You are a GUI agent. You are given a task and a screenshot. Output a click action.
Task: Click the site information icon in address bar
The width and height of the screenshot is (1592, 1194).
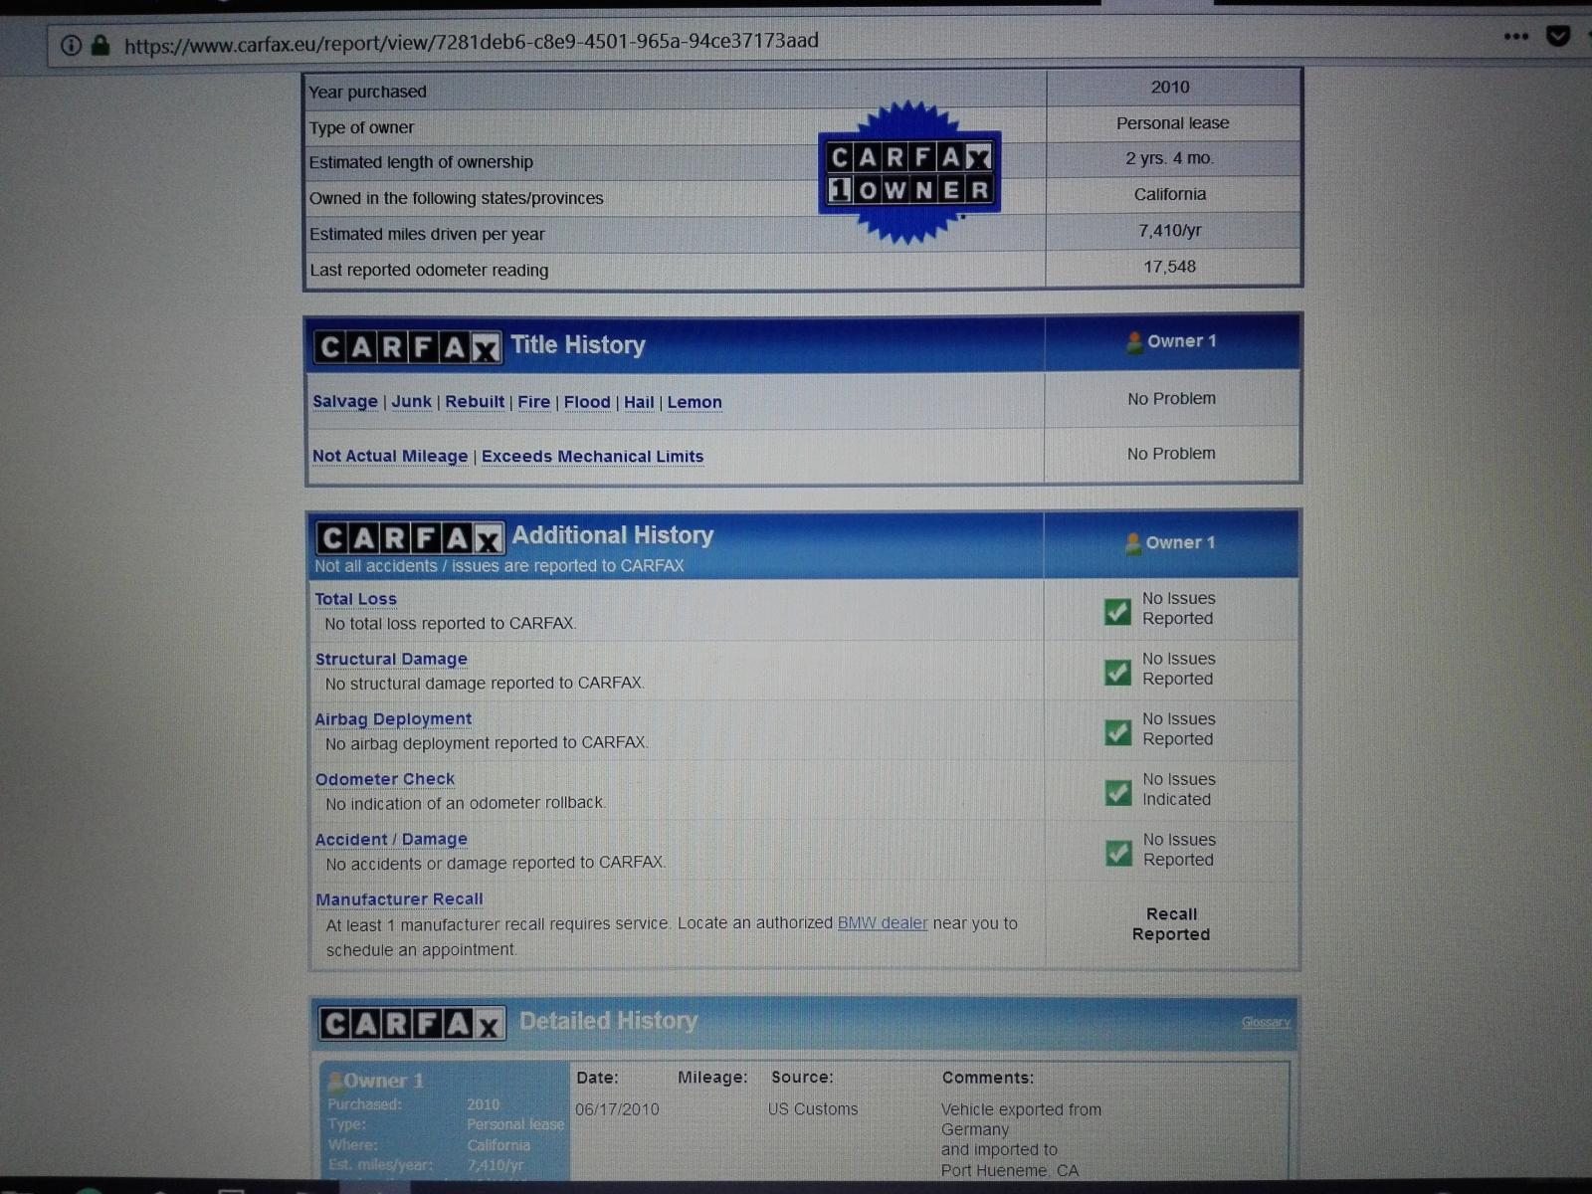(x=71, y=45)
